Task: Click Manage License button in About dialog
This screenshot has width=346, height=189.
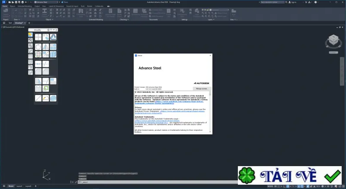Action: (x=202, y=88)
